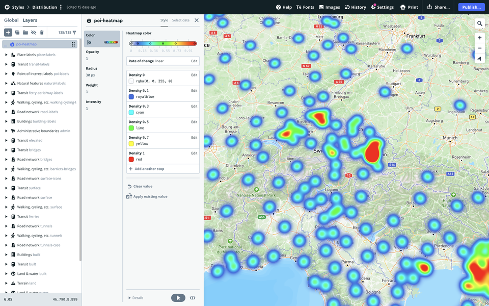Screen dimensions: 489x306
Task: Duplicate the selected layer
Action: coord(17,32)
